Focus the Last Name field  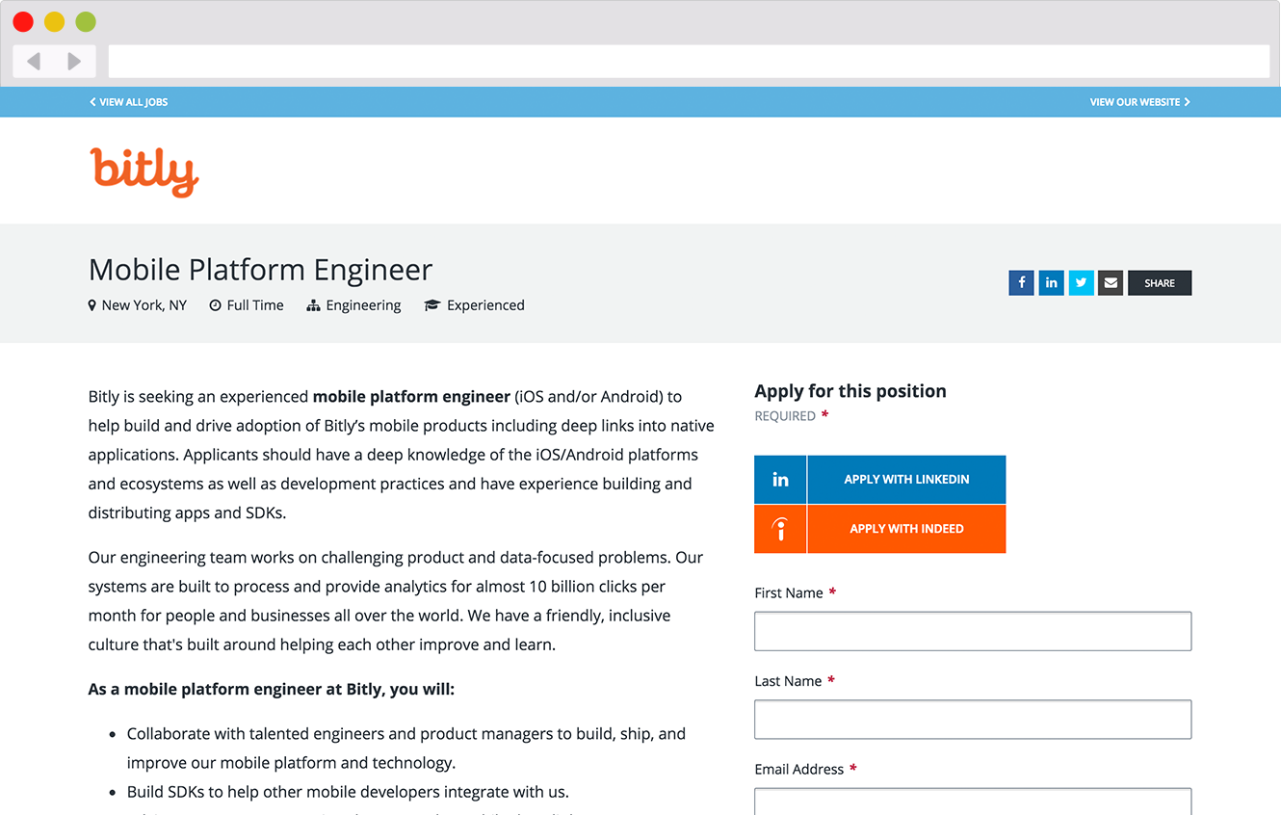(x=973, y=720)
